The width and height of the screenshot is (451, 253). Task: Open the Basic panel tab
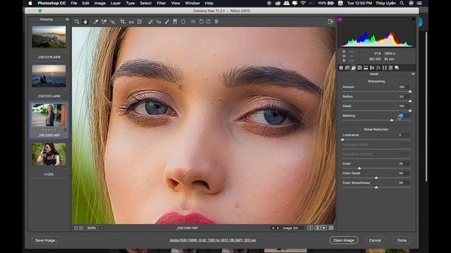[x=341, y=68]
